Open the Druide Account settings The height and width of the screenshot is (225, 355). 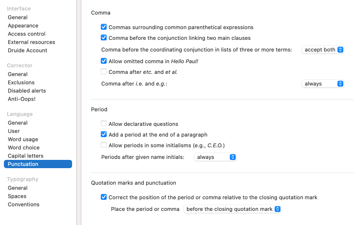[x=27, y=51]
